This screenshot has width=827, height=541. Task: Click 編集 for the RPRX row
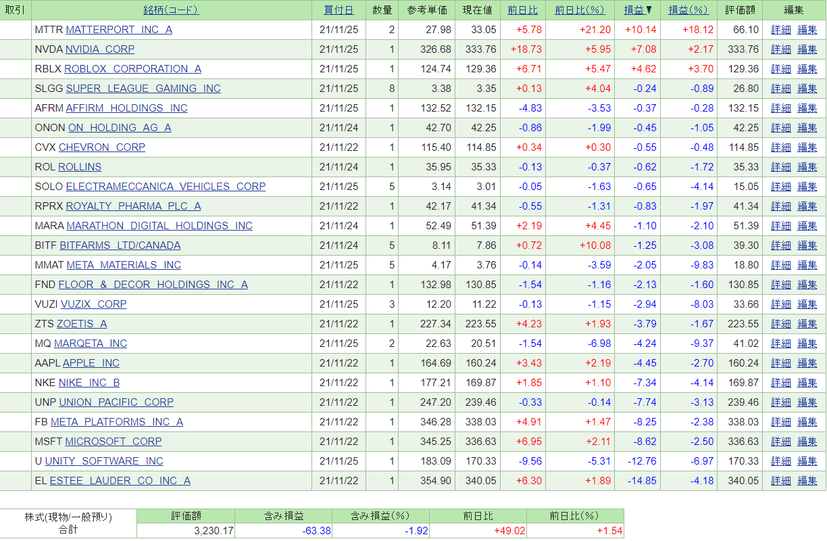pos(807,206)
